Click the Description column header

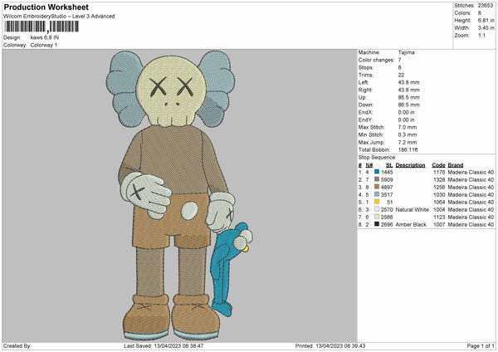point(410,165)
